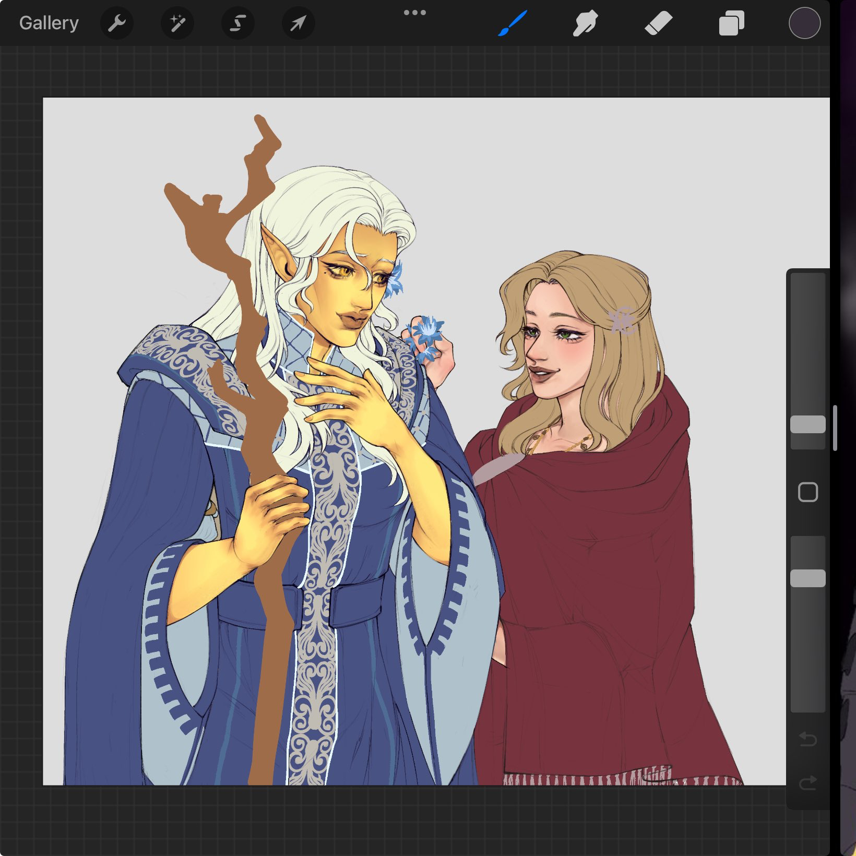Open the Actions wrench menu
Screen dimensions: 856x856
click(117, 23)
